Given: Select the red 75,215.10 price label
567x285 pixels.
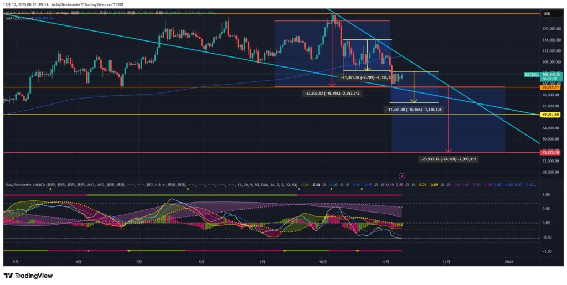Looking at the screenshot, I should point(550,152).
